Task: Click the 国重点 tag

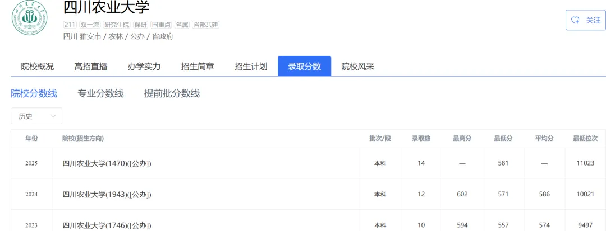Action: pyautogui.click(x=161, y=25)
